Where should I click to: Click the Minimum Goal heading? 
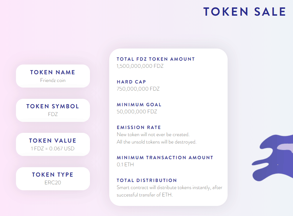(139, 105)
